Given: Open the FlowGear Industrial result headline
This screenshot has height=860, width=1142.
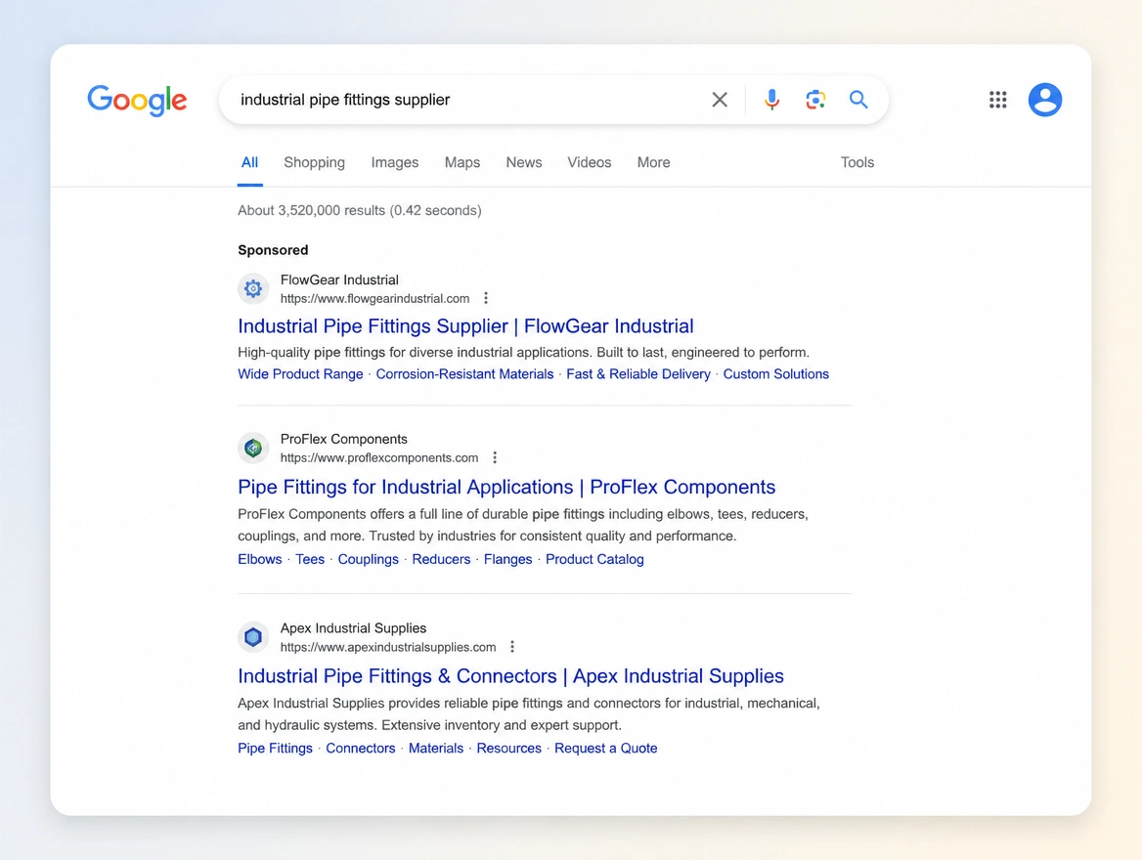Looking at the screenshot, I should click(465, 326).
